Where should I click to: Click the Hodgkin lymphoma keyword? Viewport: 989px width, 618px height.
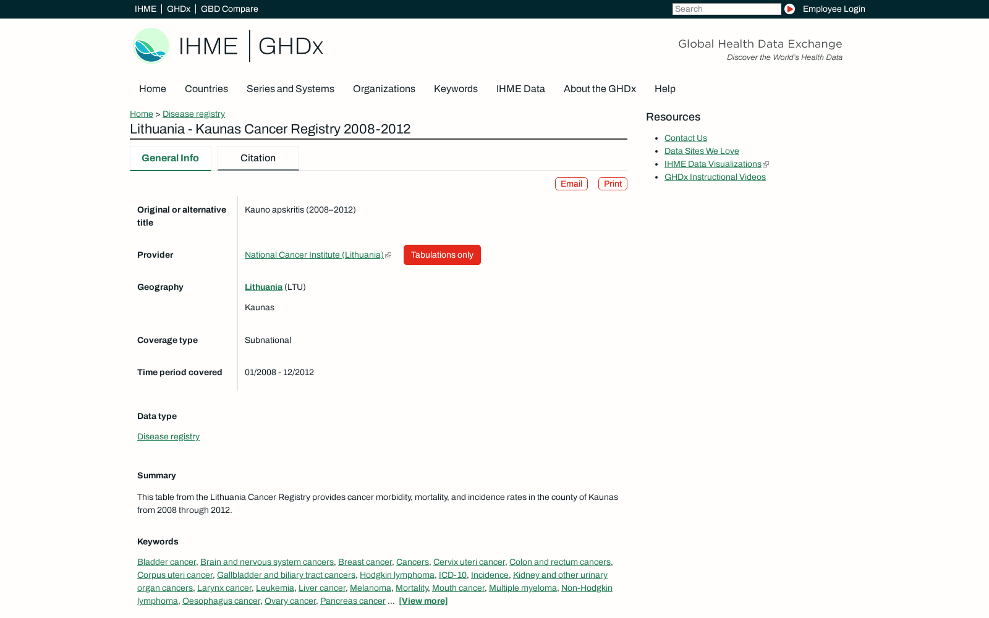tap(397, 575)
